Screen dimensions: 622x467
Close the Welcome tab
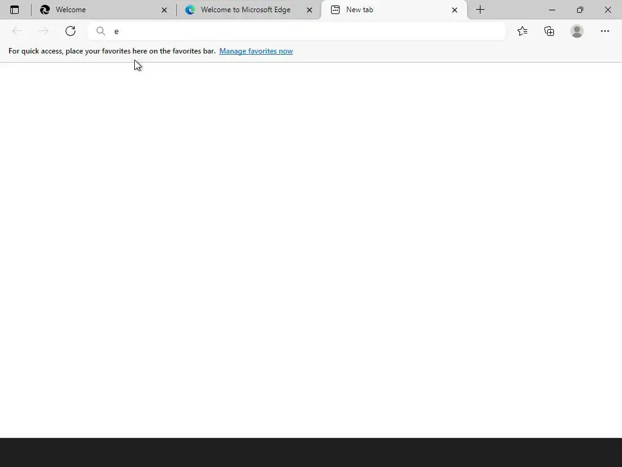(164, 10)
